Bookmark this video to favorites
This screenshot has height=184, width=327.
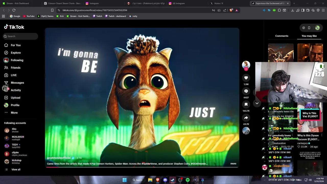click(x=246, y=104)
